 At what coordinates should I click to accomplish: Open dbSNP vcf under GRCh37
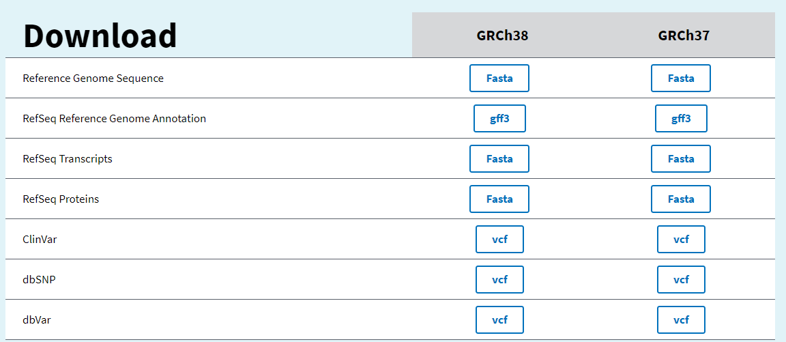click(681, 279)
